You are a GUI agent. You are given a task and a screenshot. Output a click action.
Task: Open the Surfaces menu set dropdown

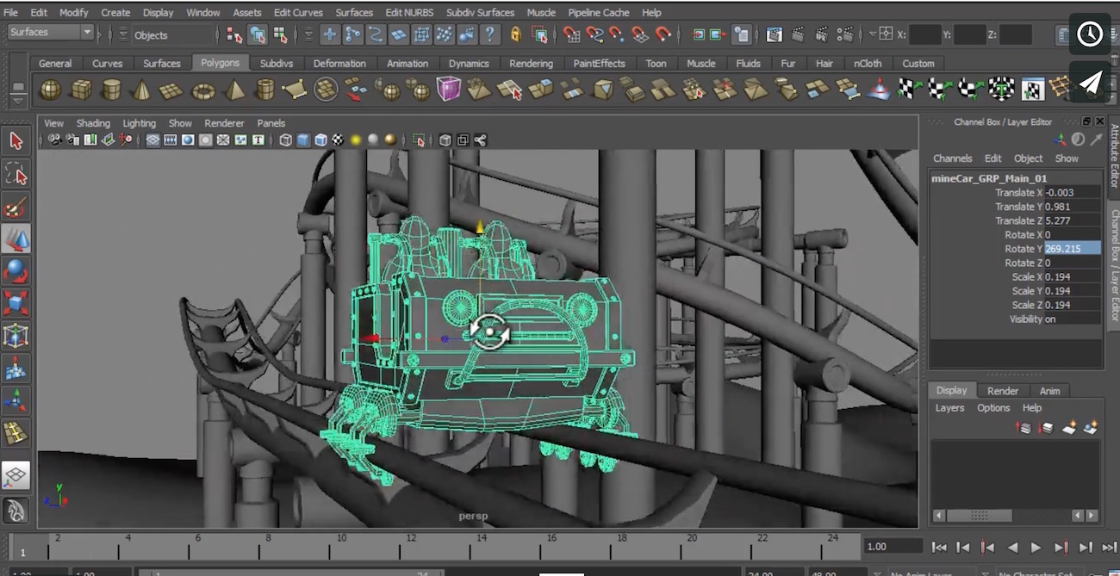coord(50,33)
